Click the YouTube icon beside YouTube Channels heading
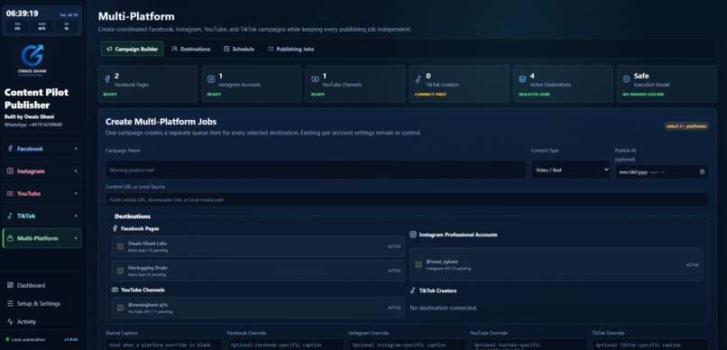 point(115,290)
